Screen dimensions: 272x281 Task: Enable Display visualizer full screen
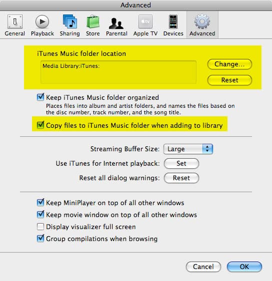click(40, 227)
